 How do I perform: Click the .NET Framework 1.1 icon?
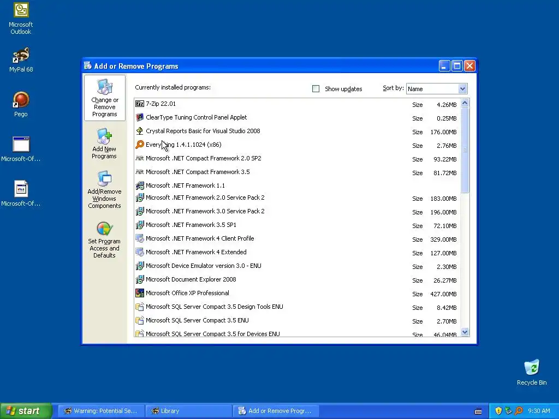pyautogui.click(x=140, y=185)
